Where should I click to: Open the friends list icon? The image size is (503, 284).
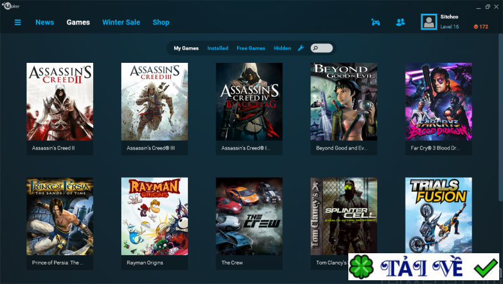click(401, 22)
